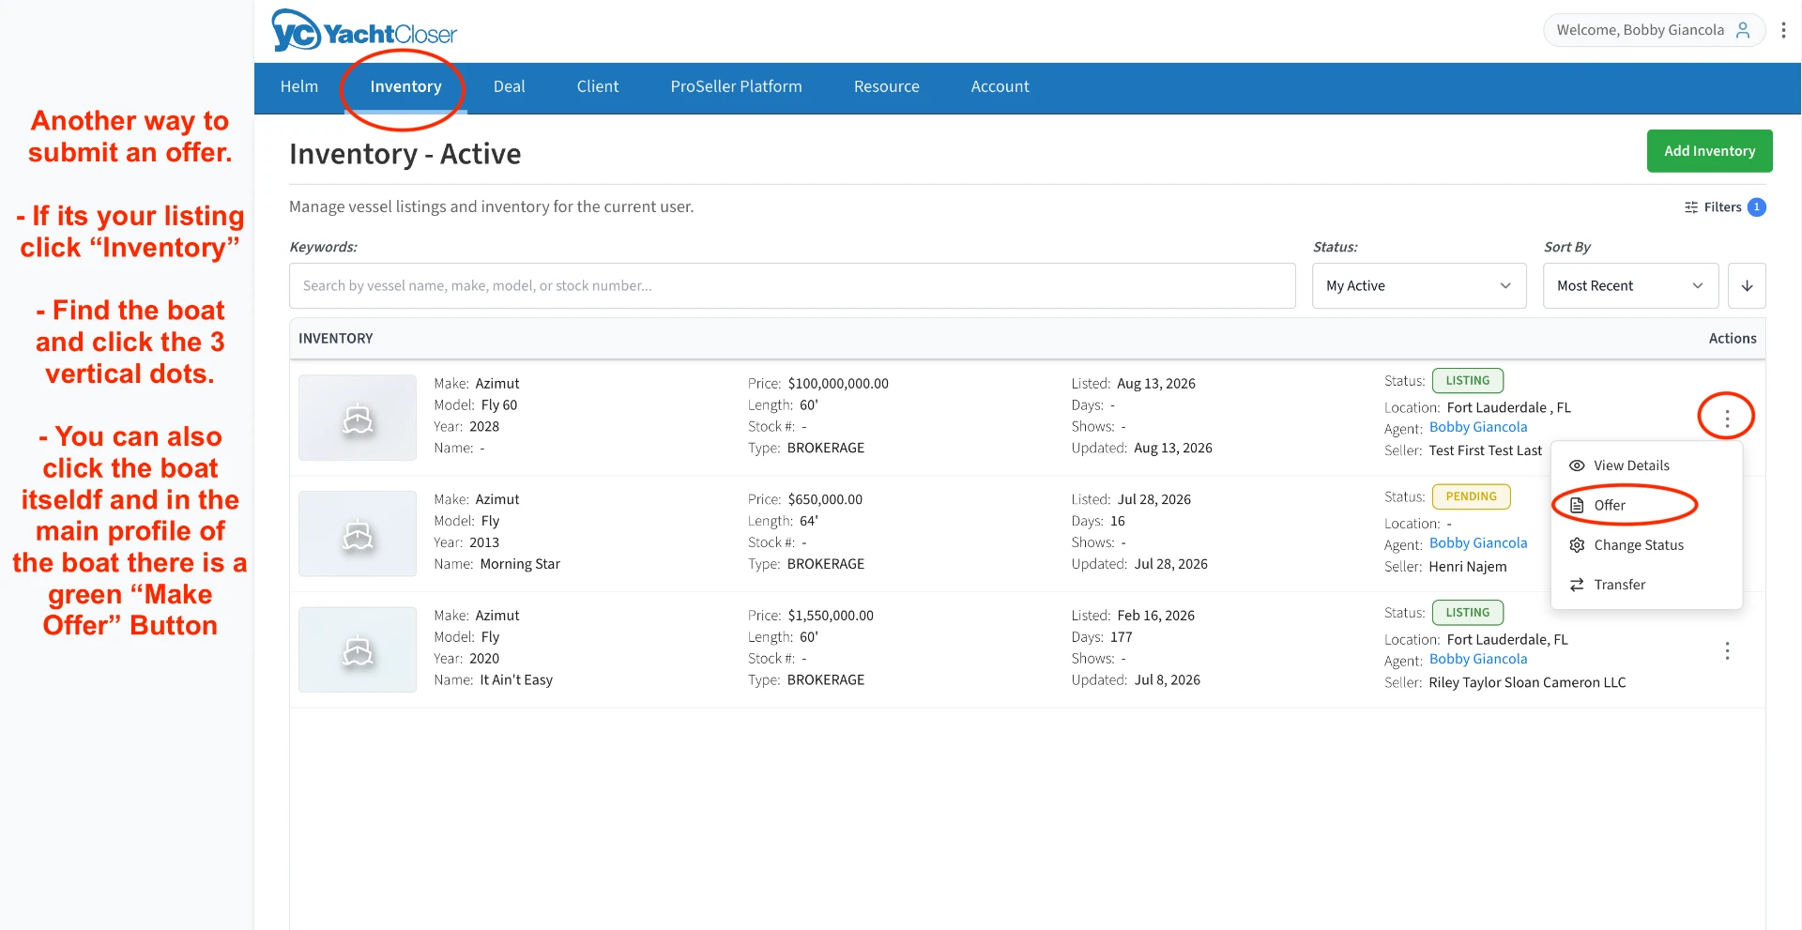The image size is (1802, 930).
Task: Select View Details from the context menu
Action: tap(1647, 465)
